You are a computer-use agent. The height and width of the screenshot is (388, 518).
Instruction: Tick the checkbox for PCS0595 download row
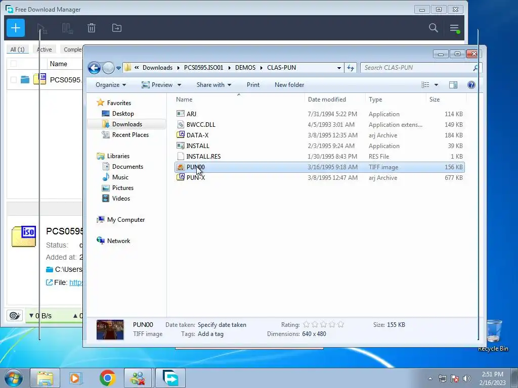(x=14, y=79)
